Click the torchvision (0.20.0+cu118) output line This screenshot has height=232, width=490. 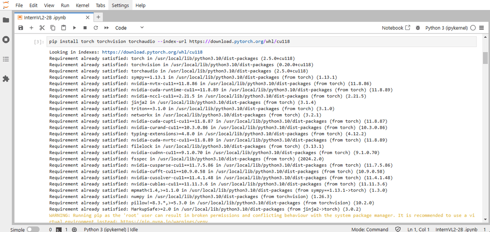(181, 65)
